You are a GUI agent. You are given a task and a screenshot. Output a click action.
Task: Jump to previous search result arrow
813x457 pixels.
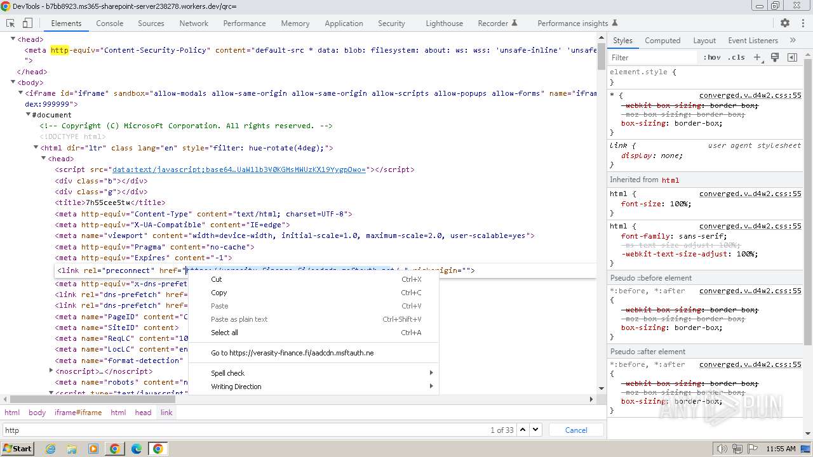pyautogui.click(x=523, y=430)
